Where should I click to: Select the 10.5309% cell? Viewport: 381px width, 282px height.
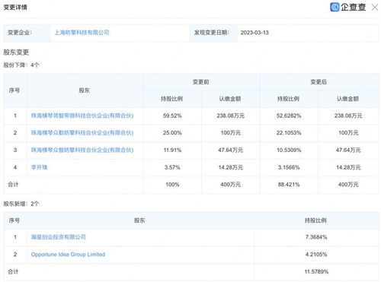coord(289,150)
